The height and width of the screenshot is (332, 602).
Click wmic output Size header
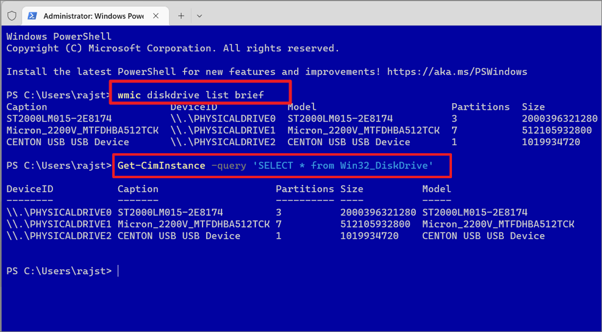pos(533,107)
